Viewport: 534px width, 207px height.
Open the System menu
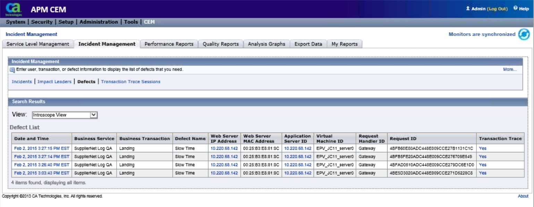coord(15,22)
